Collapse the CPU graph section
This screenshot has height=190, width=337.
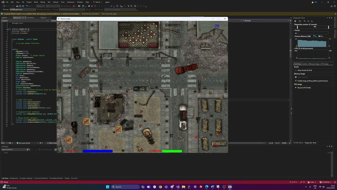pos(294,48)
